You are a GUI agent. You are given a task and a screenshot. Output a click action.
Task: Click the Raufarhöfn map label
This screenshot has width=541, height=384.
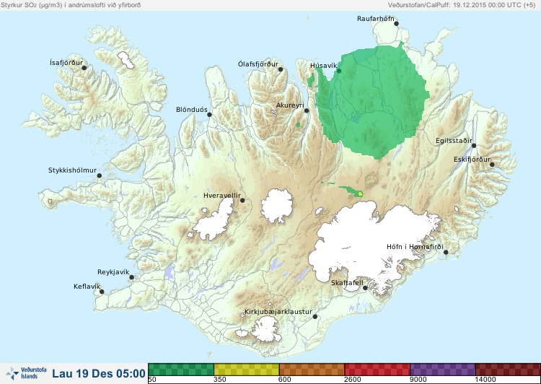pos(375,19)
